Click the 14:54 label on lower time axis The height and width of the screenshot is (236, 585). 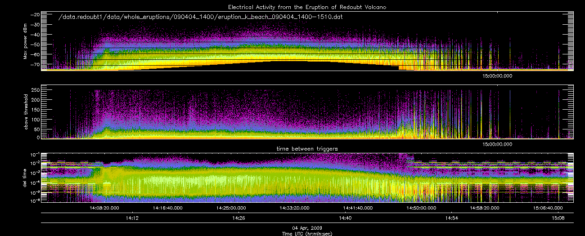[x=451, y=218]
